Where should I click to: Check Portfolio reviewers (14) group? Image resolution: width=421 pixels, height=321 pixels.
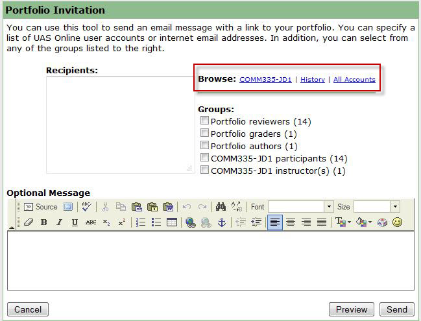204,120
